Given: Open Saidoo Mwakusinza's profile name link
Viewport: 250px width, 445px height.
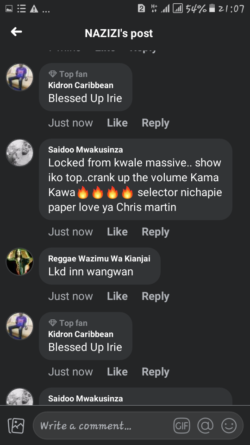Looking at the screenshot, I should (x=86, y=150).
